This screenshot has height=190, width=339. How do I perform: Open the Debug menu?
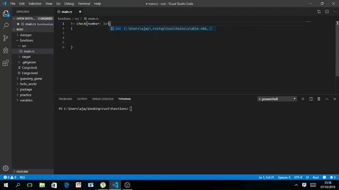click(69, 4)
